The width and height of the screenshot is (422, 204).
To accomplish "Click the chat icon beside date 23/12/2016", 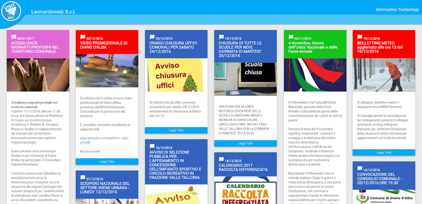I will click(x=152, y=37).
